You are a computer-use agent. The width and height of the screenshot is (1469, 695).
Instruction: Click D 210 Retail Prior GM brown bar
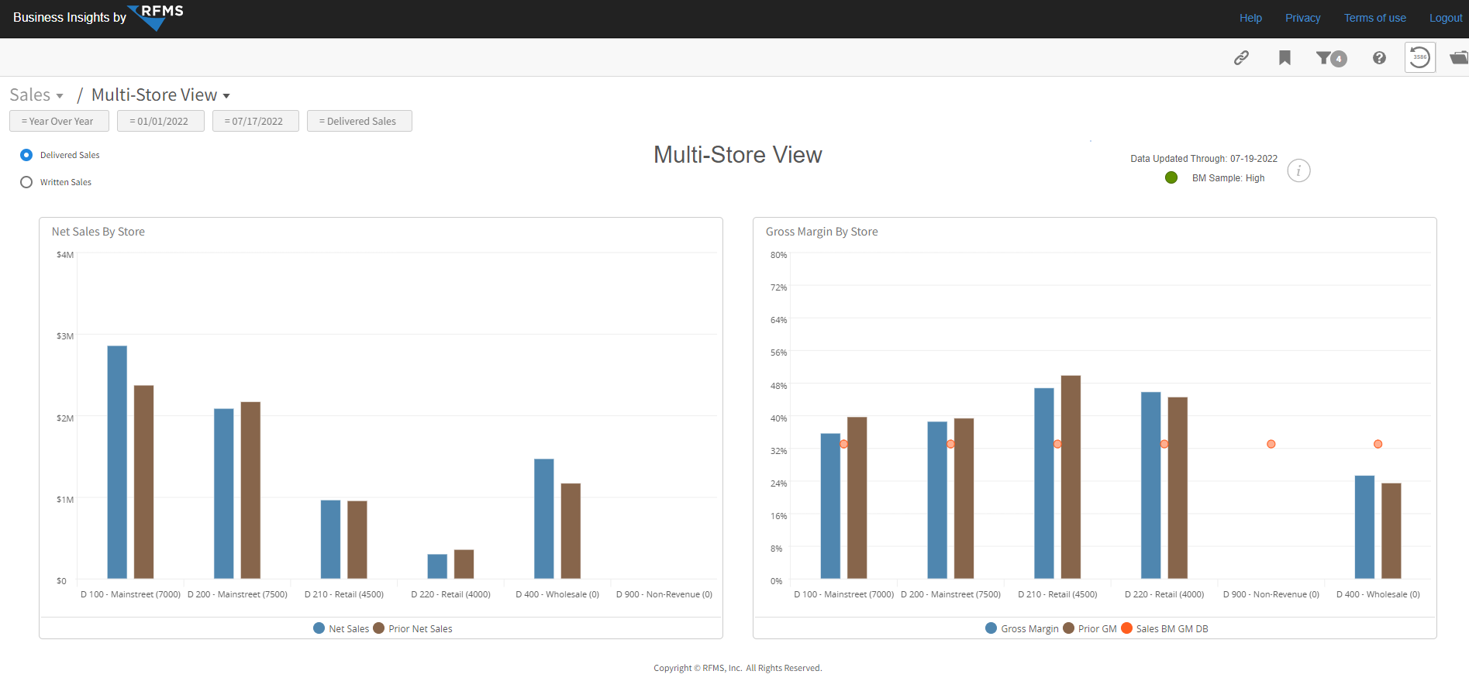[x=1071, y=477]
